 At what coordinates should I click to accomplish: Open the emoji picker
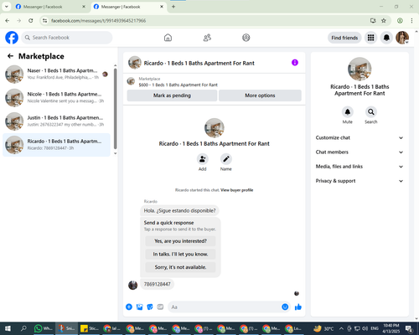tap(285, 307)
